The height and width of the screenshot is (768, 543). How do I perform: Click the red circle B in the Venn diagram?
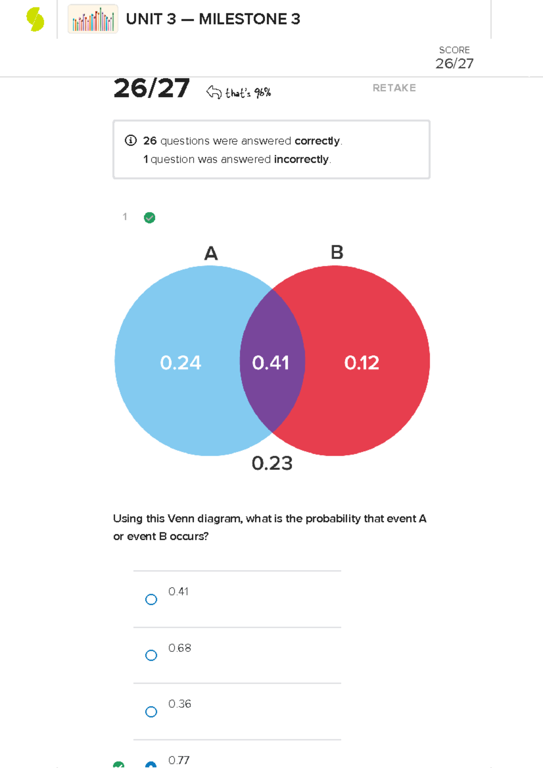[362, 363]
